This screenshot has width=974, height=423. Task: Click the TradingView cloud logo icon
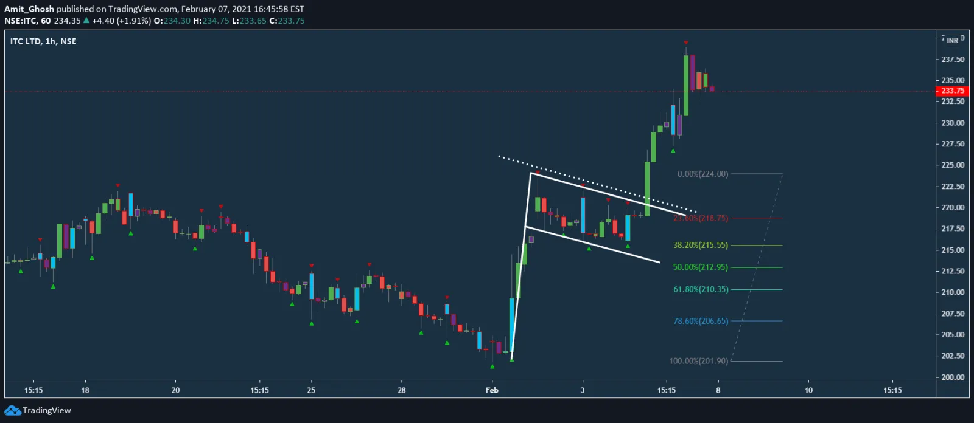click(12, 411)
